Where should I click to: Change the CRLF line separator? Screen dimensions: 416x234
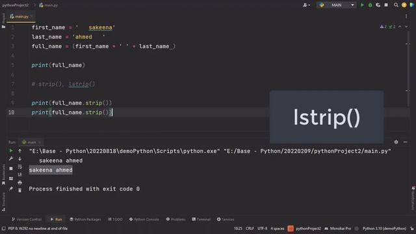click(250, 228)
